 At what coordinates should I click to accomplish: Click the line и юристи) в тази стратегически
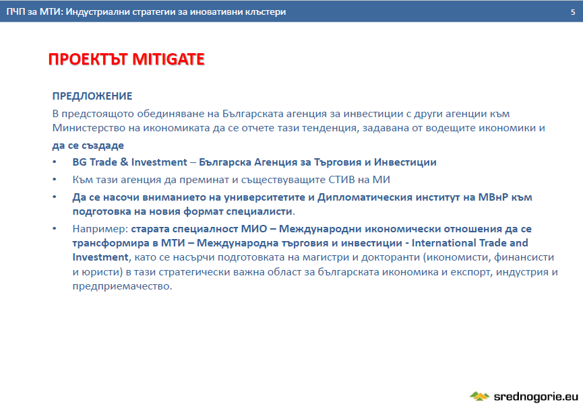coord(315,272)
